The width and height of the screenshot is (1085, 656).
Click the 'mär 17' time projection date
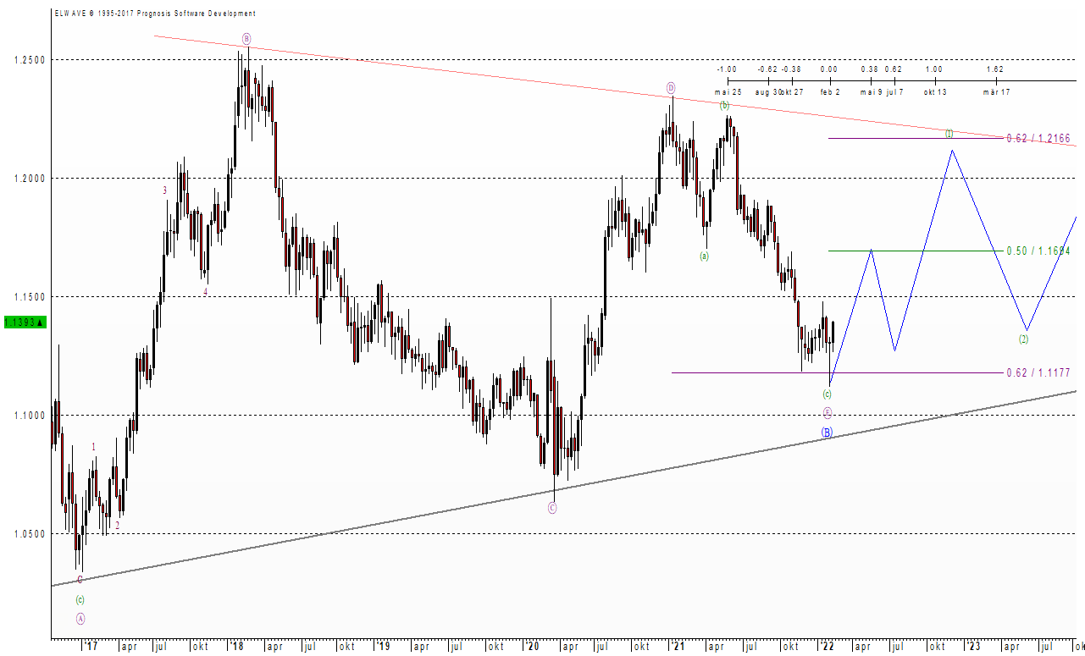tap(996, 91)
